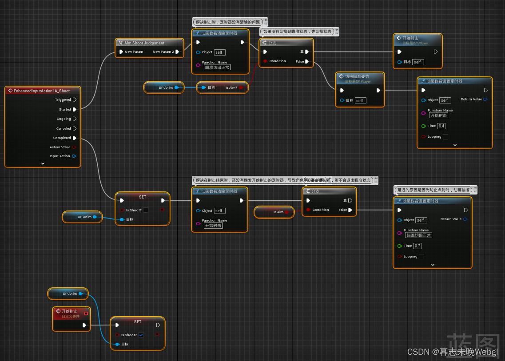
Task: Select the BP Anim variable node above 开始射击 event
Action: 68,294
